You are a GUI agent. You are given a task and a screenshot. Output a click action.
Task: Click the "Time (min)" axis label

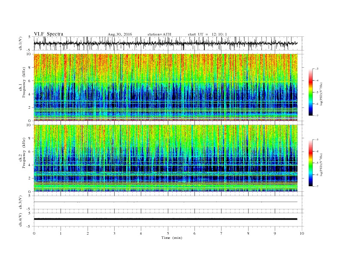[172, 238]
